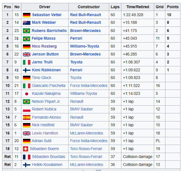Image resolution: width=184 pixels, height=171 pixels.
Task: Click the UK flag beside Jenson Button
Action: (27, 54)
